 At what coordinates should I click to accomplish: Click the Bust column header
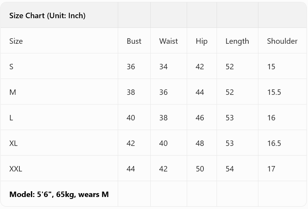click(134, 41)
